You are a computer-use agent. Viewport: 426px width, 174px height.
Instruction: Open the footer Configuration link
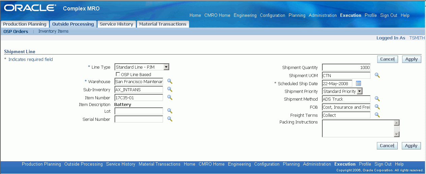coord(267,164)
